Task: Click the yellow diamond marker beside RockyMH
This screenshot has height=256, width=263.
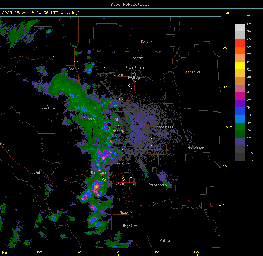Action: pos(76,62)
